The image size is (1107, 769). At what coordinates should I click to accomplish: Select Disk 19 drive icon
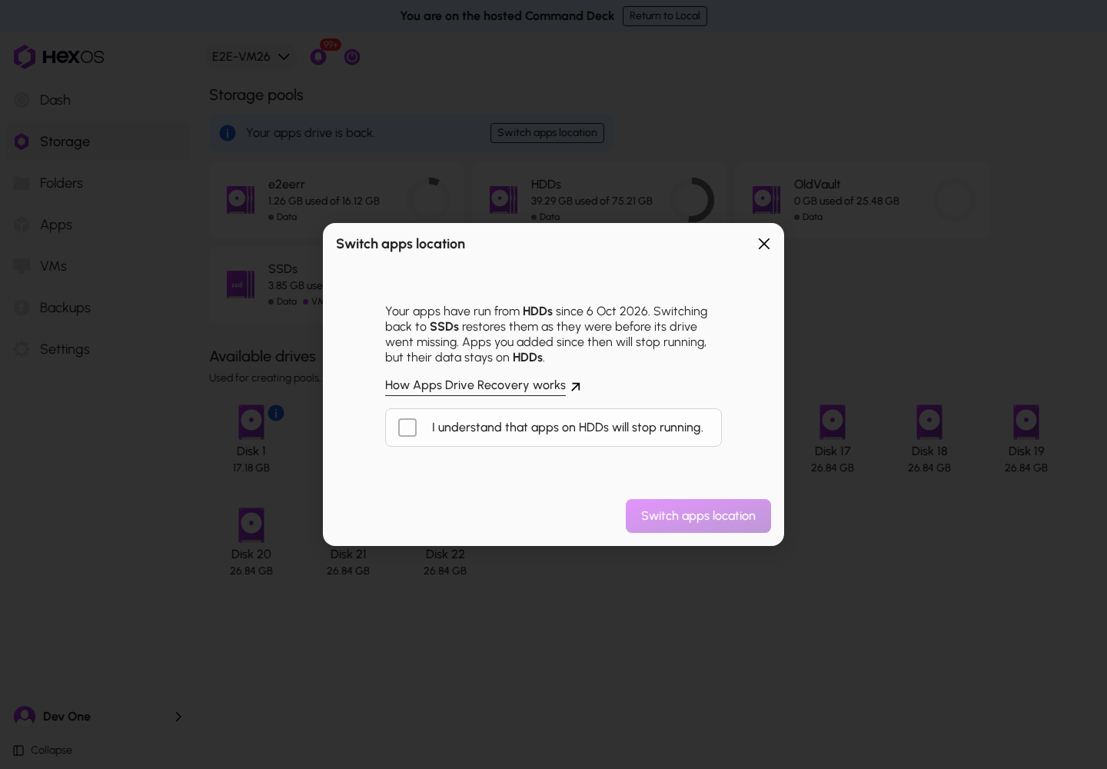(x=1026, y=422)
